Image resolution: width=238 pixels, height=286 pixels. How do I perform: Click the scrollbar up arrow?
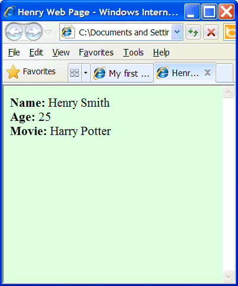pyautogui.click(x=228, y=91)
